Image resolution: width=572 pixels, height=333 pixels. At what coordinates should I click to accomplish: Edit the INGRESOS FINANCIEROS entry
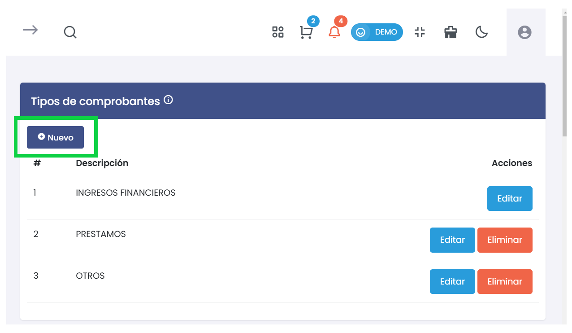[510, 198]
